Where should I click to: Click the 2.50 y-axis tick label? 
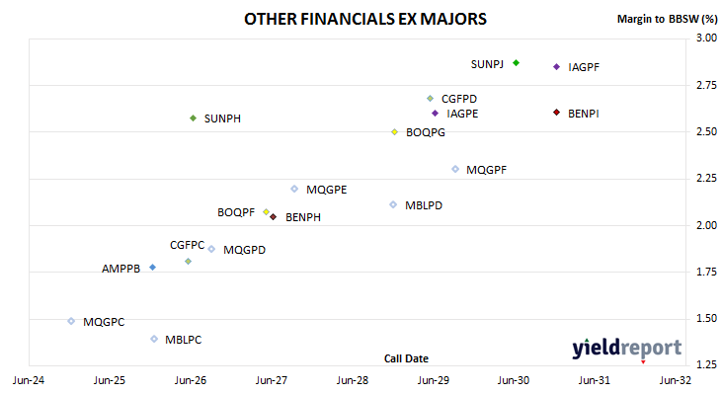707,131
